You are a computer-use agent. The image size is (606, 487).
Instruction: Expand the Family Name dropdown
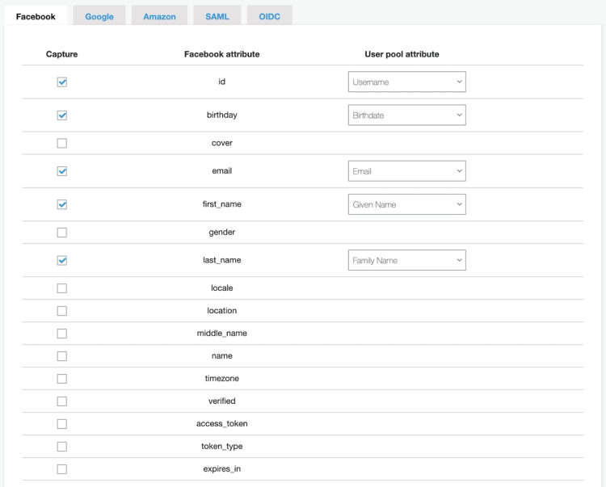407,260
